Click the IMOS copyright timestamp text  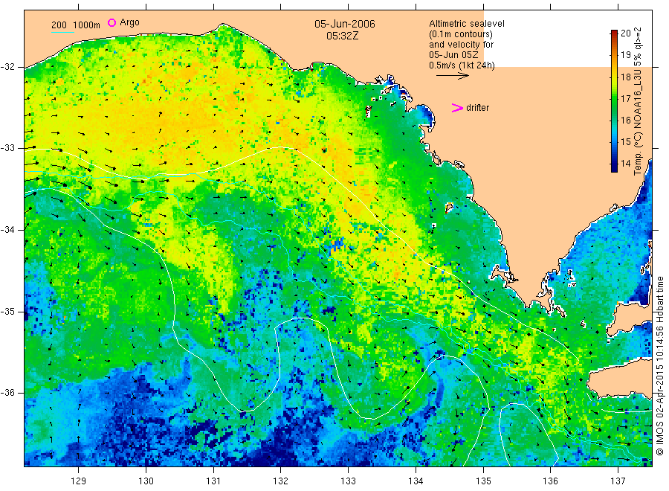660,365
